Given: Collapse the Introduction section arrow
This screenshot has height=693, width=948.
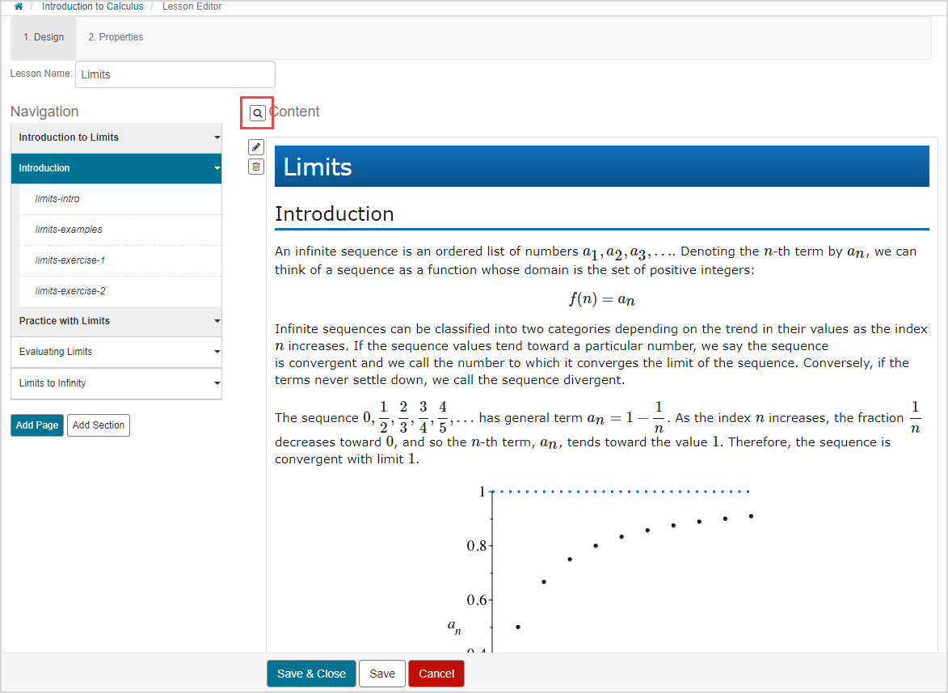Looking at the screenshot, I should pyautogui.click(x=217, y=169).
